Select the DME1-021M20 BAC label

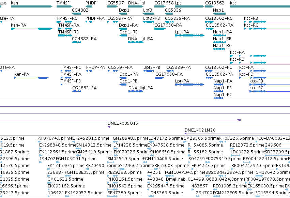[200, 130]
